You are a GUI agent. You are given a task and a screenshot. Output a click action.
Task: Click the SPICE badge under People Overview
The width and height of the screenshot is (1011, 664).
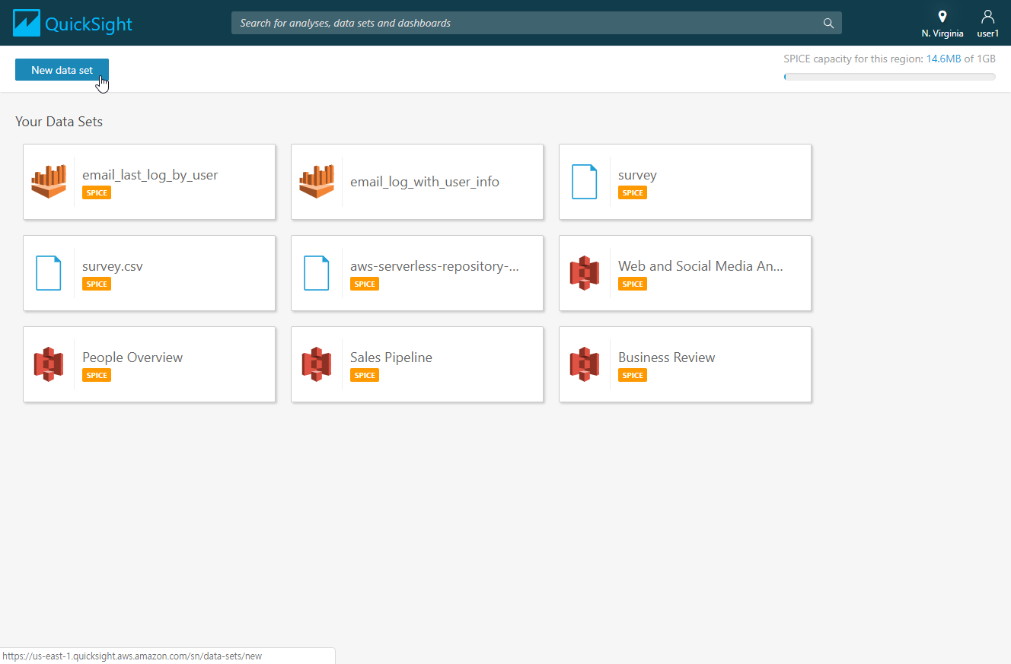point(97,376)
